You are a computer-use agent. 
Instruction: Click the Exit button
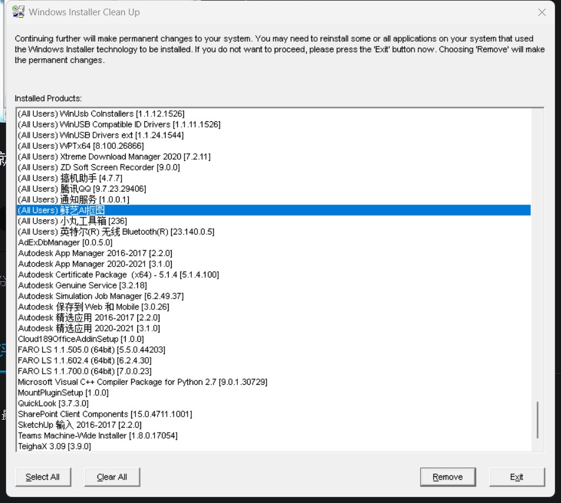(x=517, y=477)
